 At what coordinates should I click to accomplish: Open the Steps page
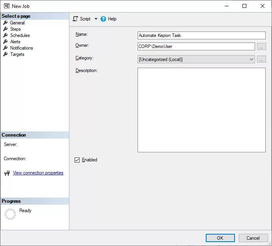click(15, 29)
